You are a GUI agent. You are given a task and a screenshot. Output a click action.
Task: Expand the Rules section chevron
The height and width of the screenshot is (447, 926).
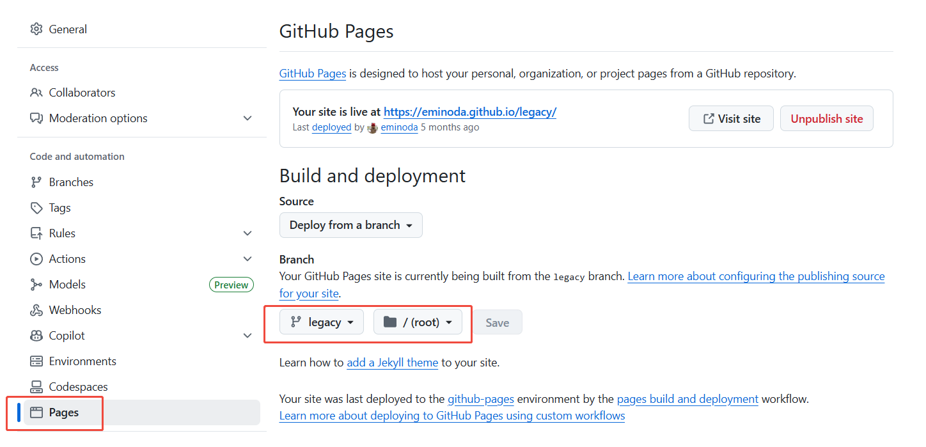247,233
